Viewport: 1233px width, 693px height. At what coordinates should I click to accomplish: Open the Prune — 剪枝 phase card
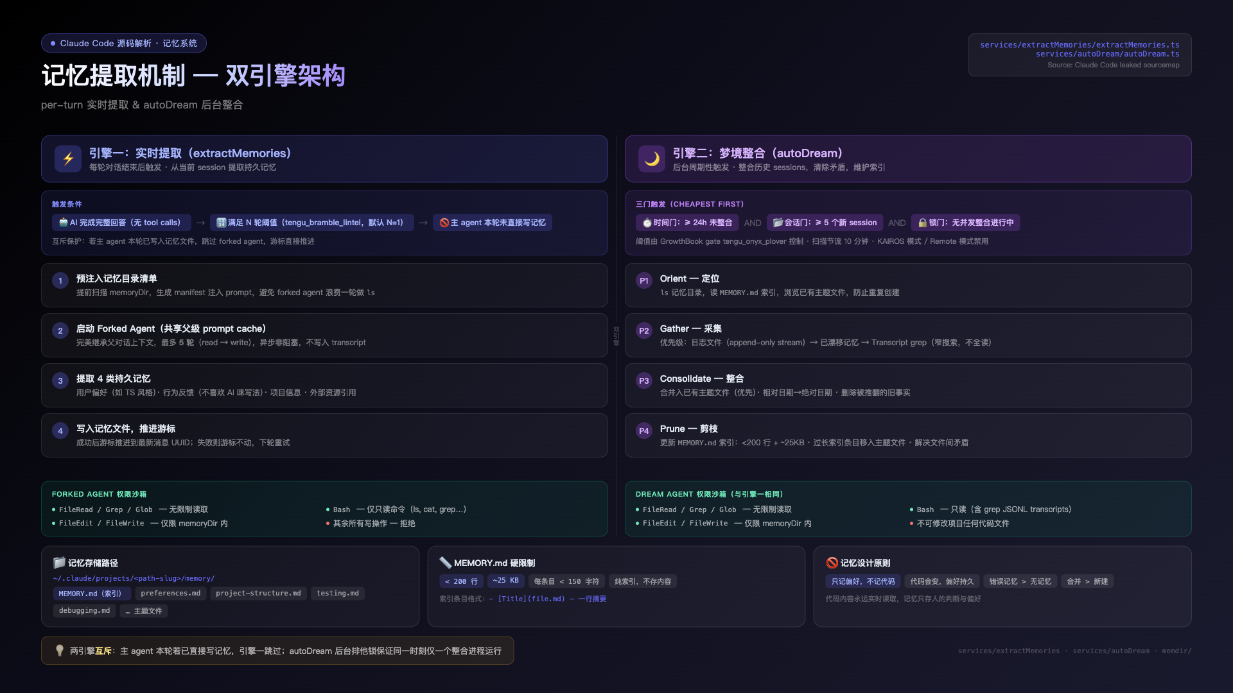pyautogui.click(x=908, y=435)
